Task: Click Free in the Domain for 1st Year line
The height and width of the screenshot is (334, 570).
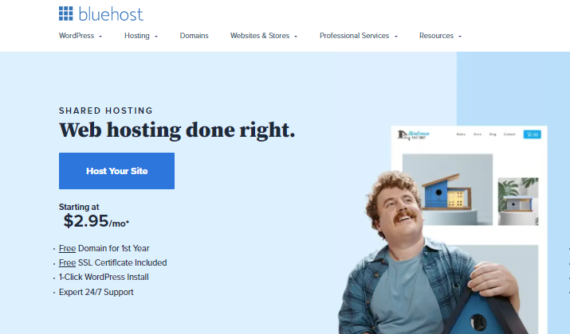Action: 67,248
